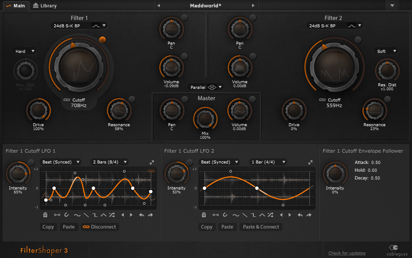412x258 pixels.
Task: Go to next preset with right arrow
Action: coord(253,6)
